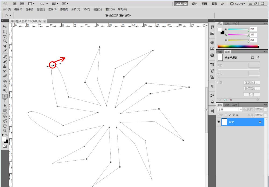
Task: Open the 滤镜(T) menu
Action: click(64, 9)
